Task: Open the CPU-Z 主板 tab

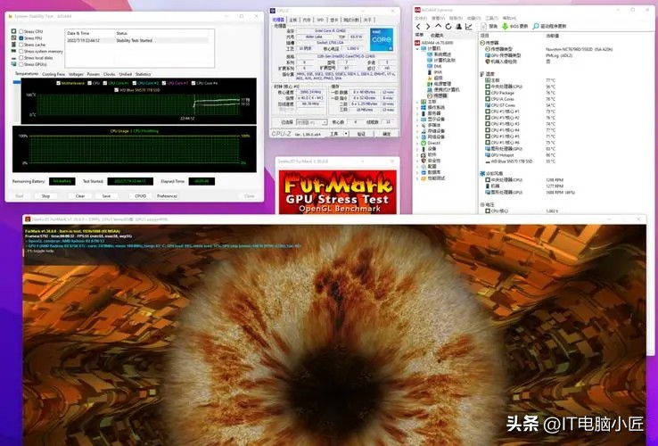Action: click(293, 20)
